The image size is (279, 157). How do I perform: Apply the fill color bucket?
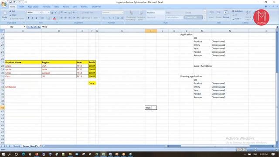(x=48, y=18)
